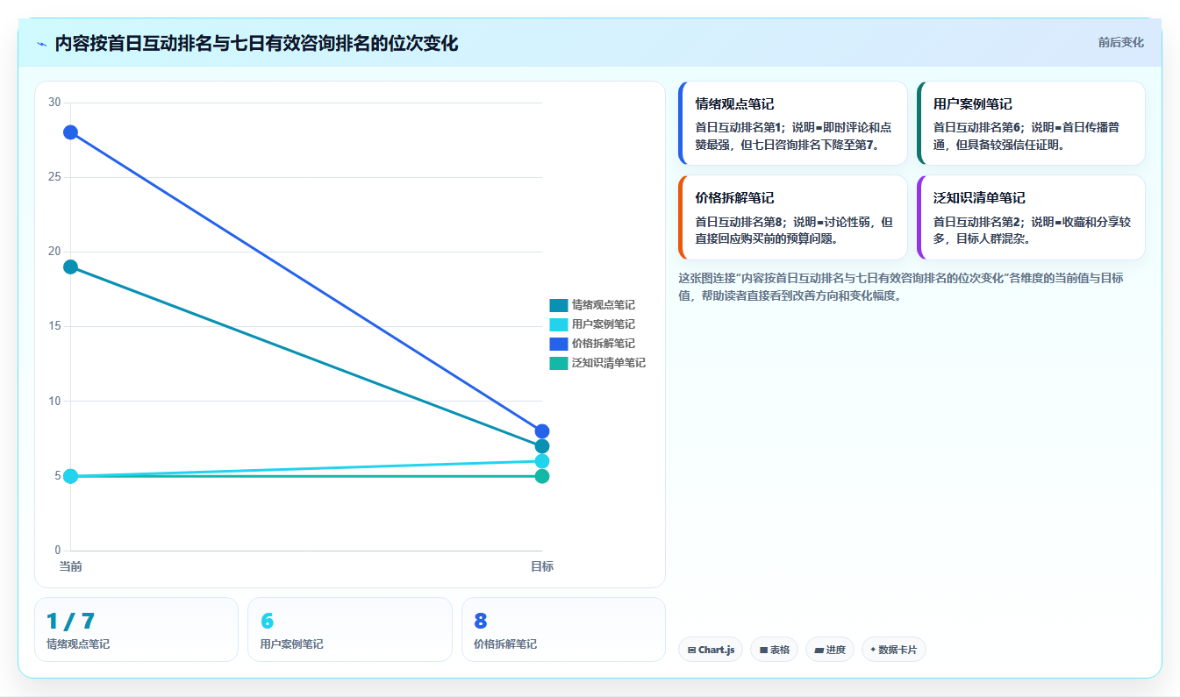Viewport: 1180px width, 697px height.
Task: Click the 数据卡片 tag chip
Action: click(894, 650)
